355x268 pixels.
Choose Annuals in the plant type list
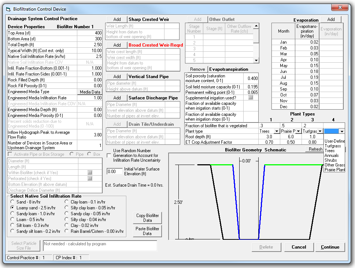point(332,155)
